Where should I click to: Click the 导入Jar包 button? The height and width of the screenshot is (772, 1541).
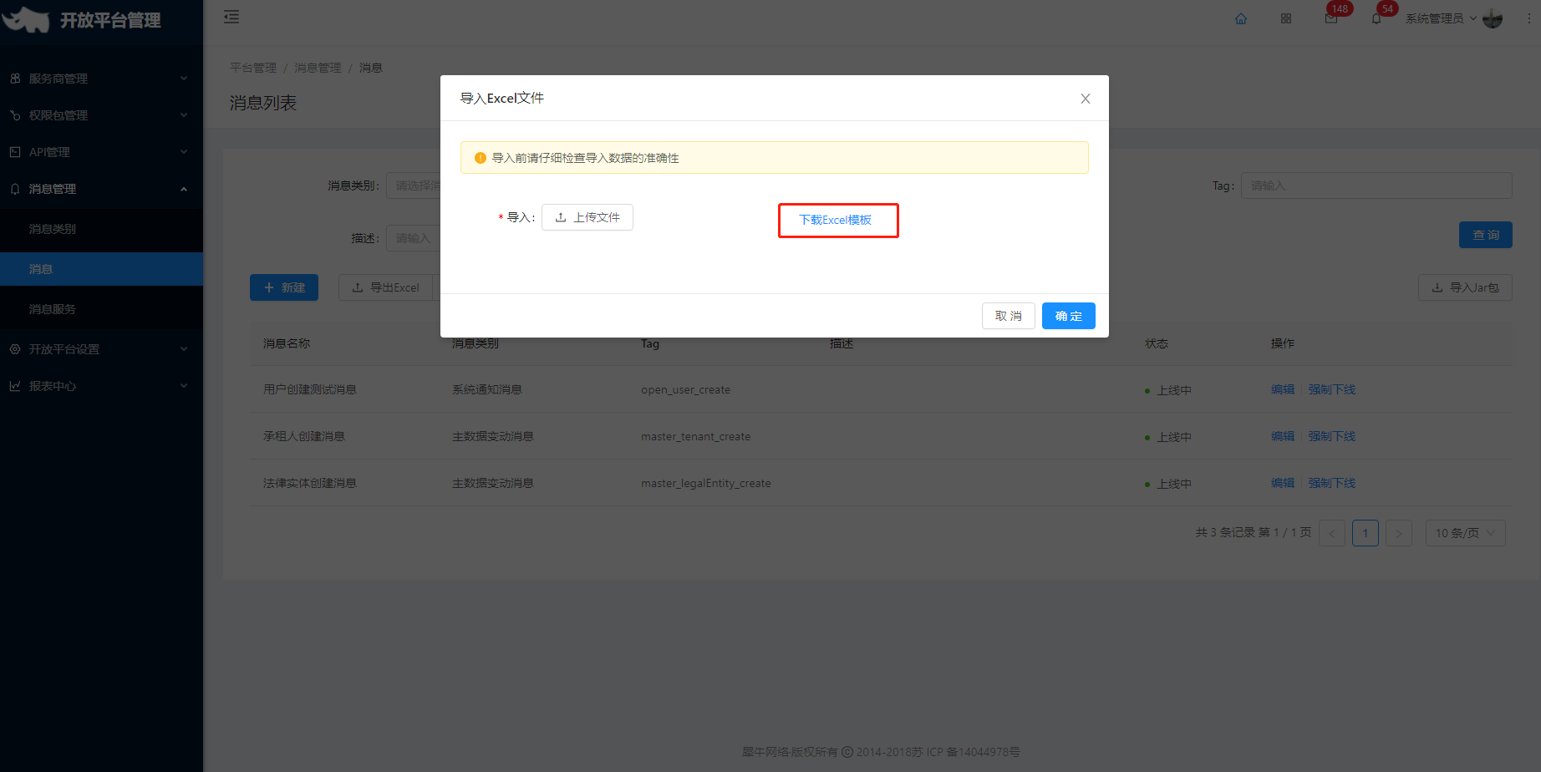(x=1465, y=287)
